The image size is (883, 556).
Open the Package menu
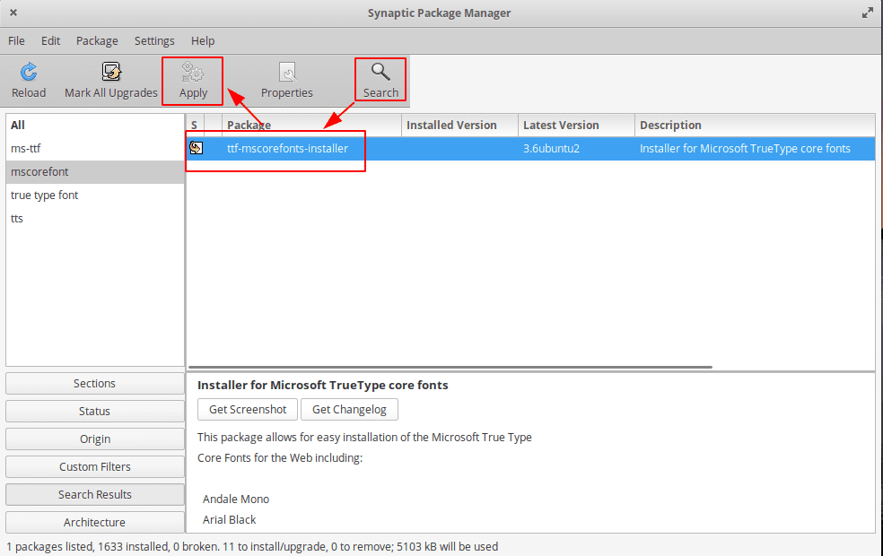[96, 40]
